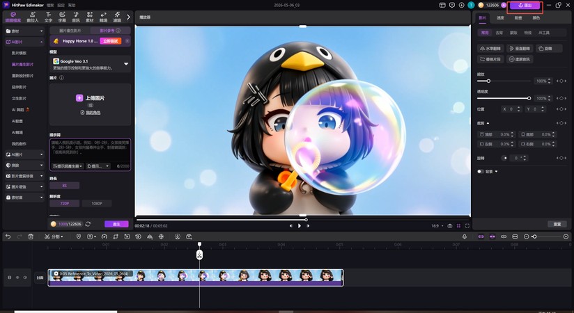Click the 重置 reset button
574x313 pixels.
557,224
